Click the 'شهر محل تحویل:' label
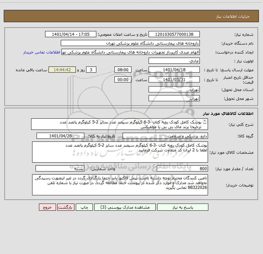Screen dimensions: 263x254 click(238, 99)
